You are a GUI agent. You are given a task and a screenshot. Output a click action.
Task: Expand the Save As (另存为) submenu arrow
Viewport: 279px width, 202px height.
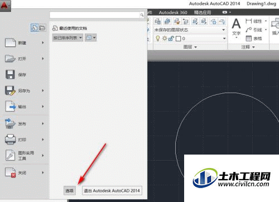[43, 90]
